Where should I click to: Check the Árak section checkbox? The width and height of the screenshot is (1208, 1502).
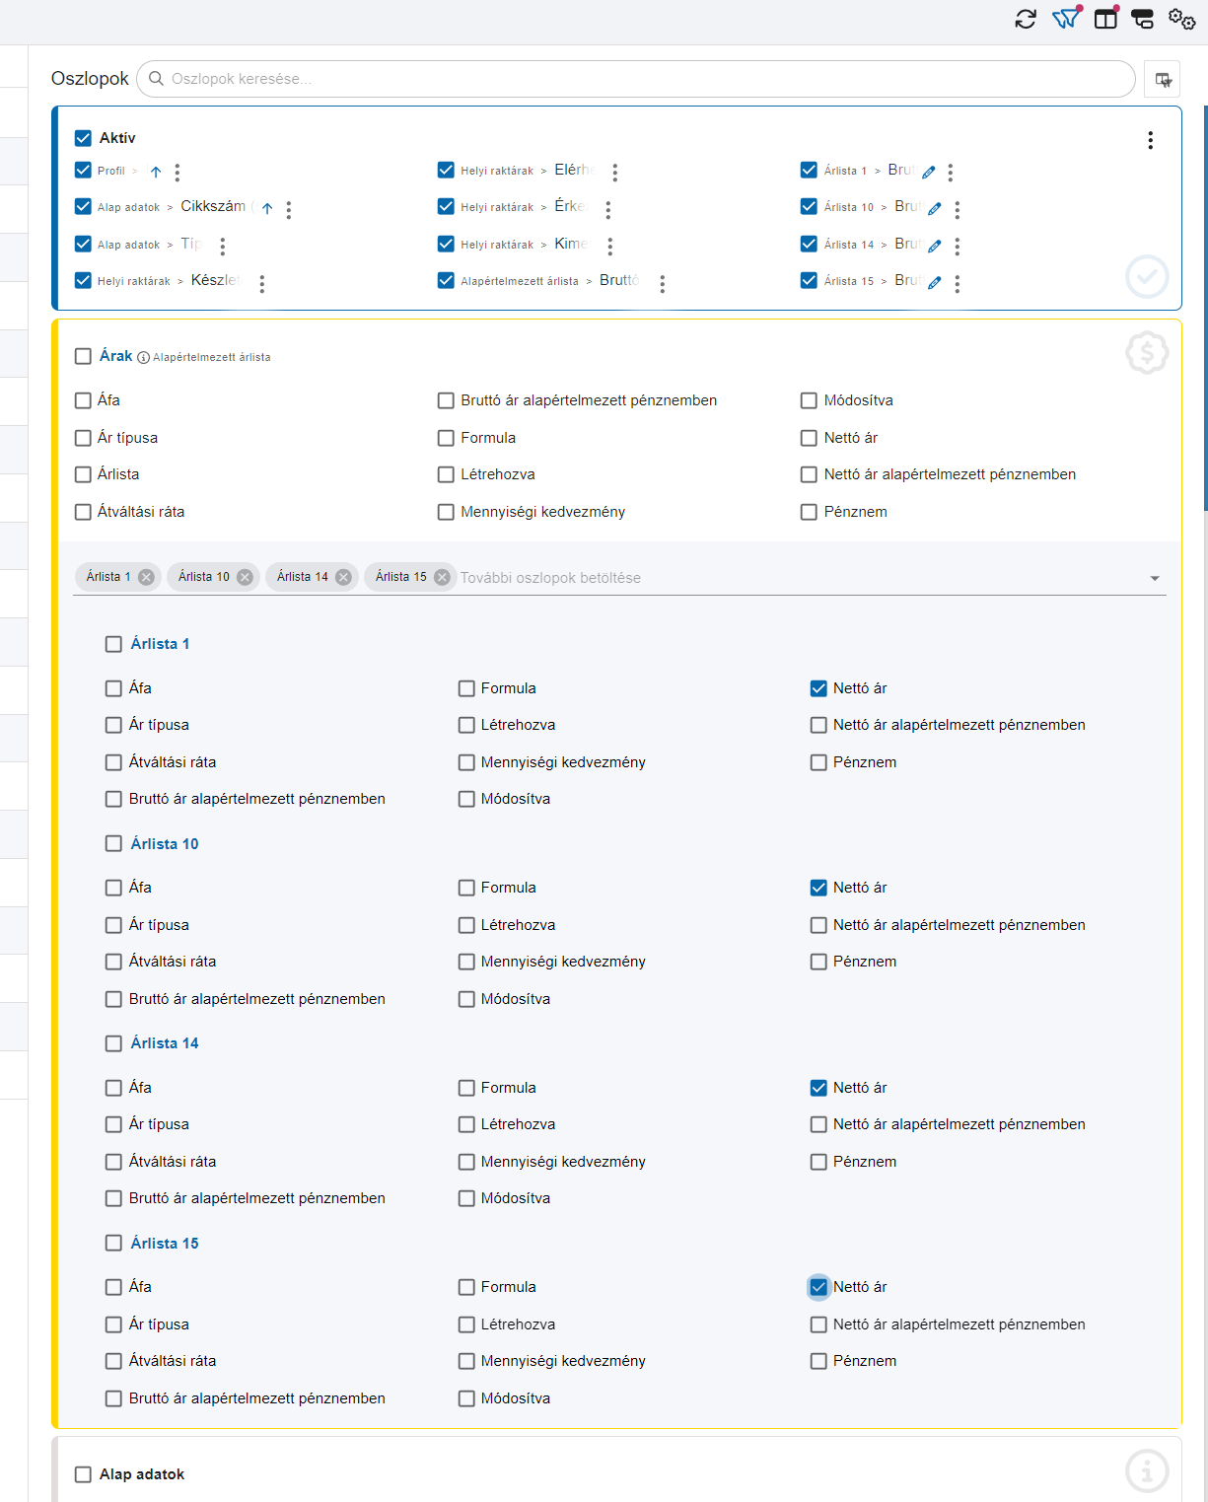(84, 356)
